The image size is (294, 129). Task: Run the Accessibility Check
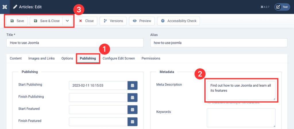pos(179,21)
